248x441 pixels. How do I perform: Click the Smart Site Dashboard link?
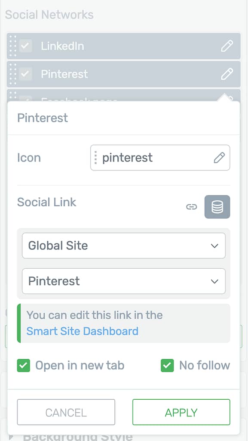(x=82, y=331)
